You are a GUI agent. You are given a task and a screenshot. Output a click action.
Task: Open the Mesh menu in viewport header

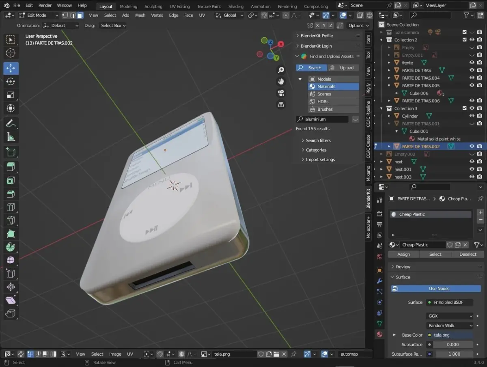140,15
